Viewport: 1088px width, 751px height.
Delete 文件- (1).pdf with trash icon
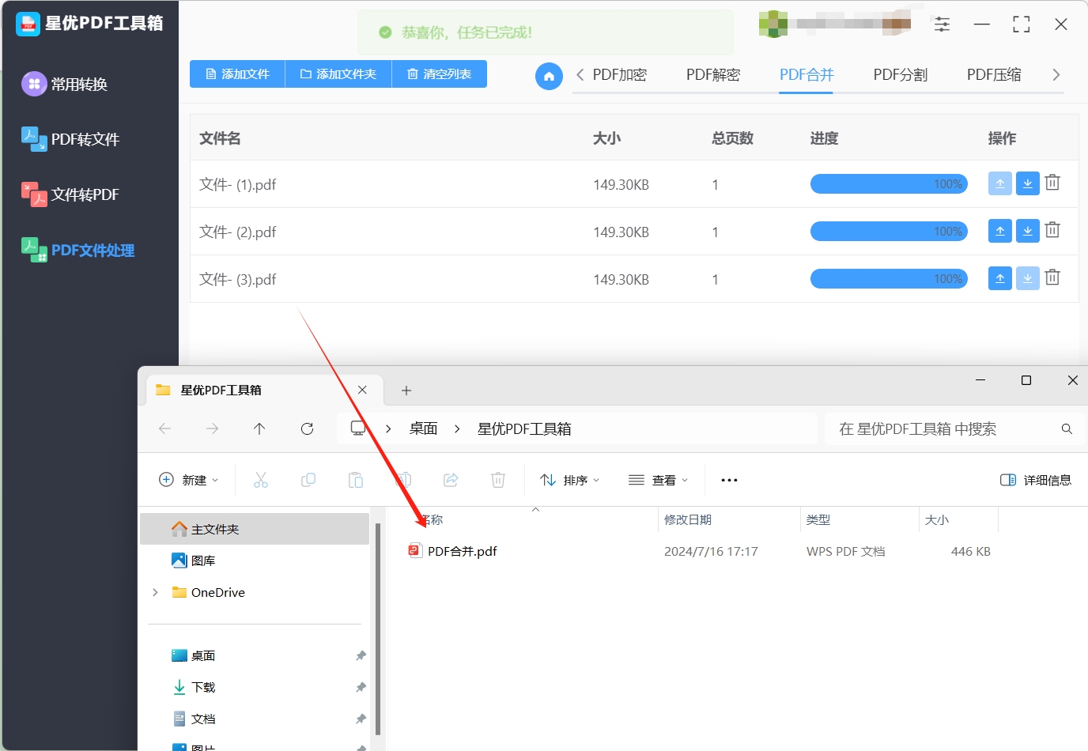click(x=1052, y=183)
